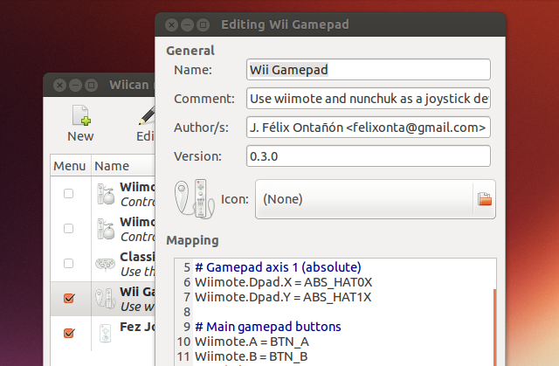Click line '# Main gamepad buttons'

(268, 327)
